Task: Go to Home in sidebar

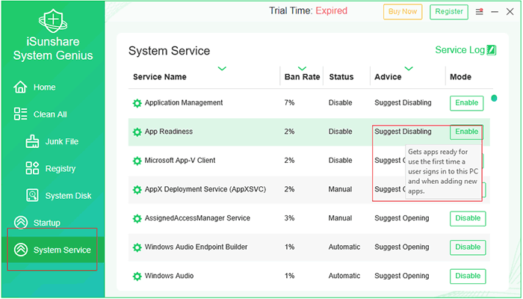Action: pos(44,87)
